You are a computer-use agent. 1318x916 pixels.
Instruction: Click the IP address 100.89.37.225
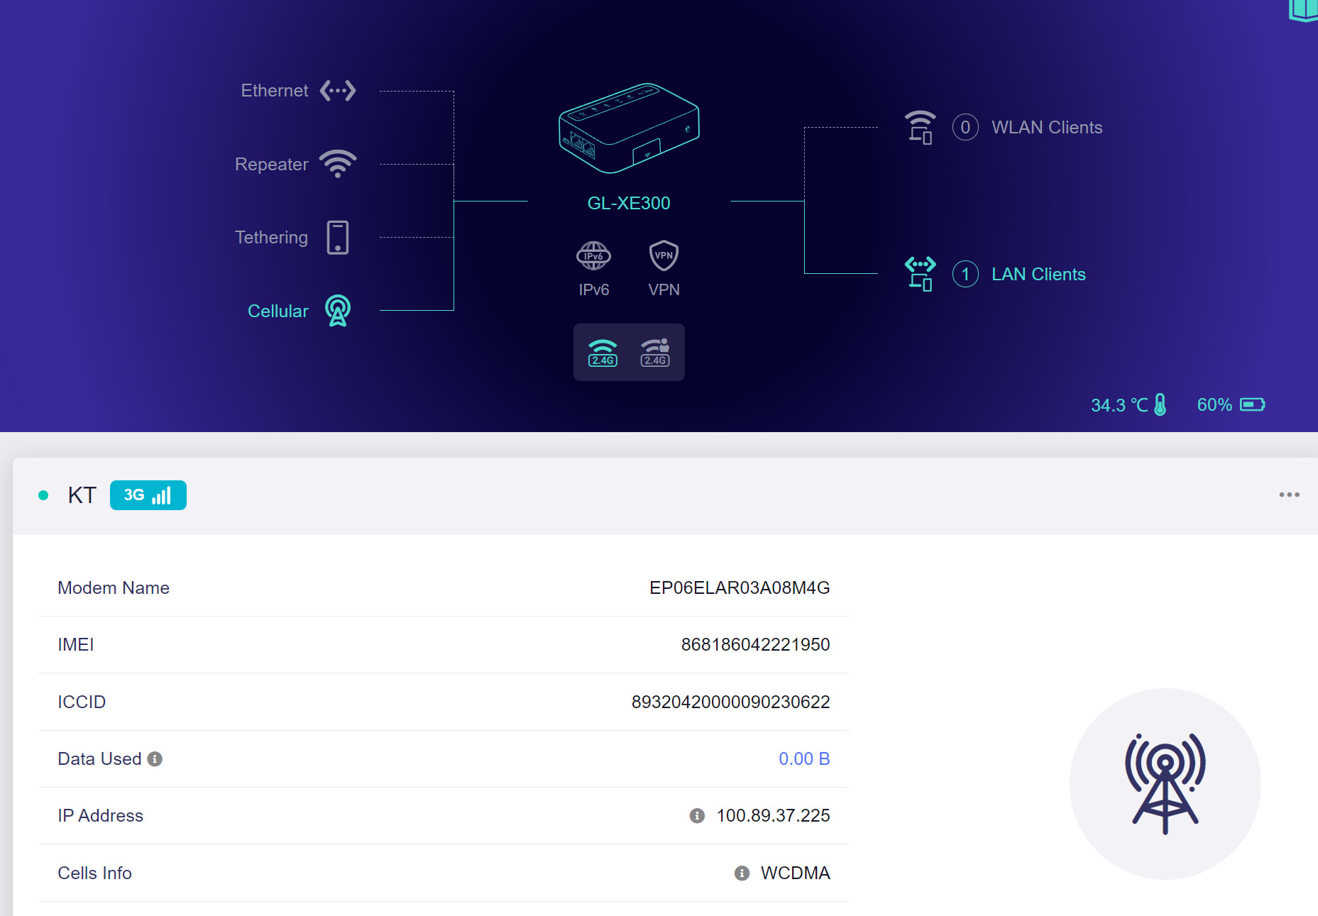[773, 816]
